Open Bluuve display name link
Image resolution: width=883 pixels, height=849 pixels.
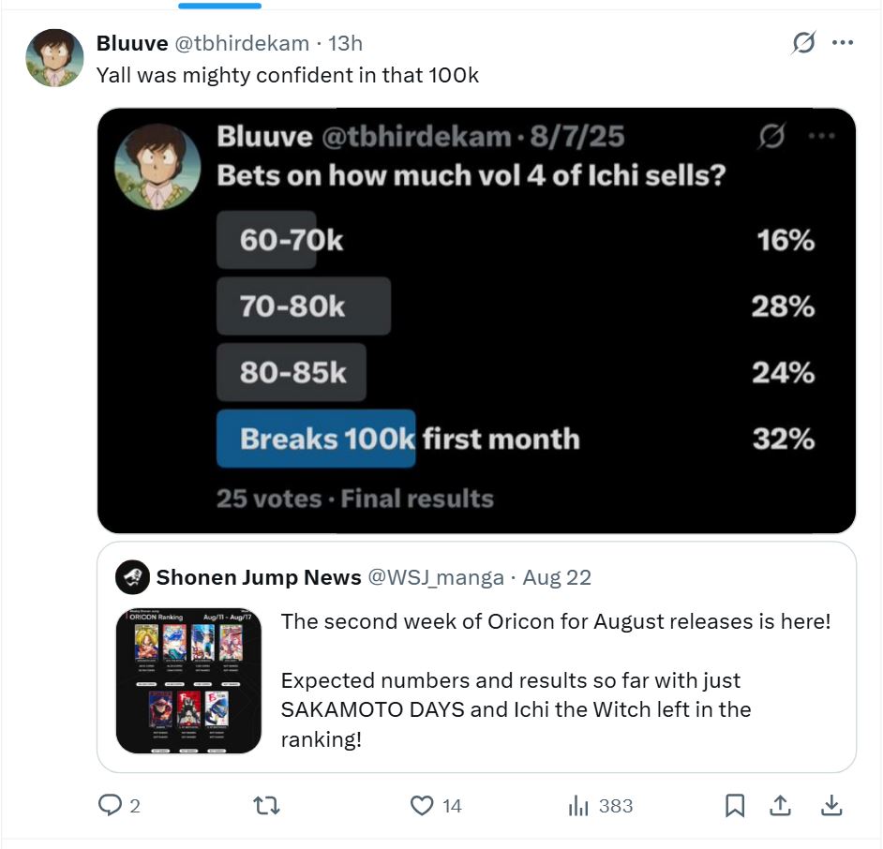132,43
